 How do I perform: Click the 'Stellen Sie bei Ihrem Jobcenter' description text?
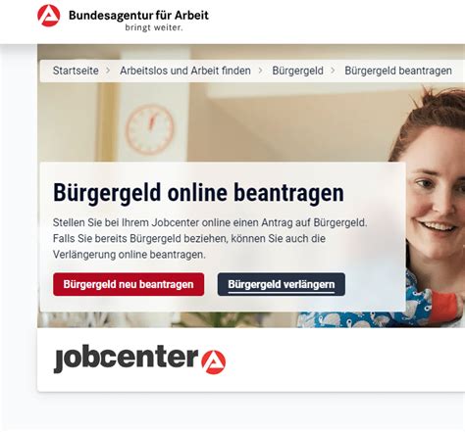[210, 239]
